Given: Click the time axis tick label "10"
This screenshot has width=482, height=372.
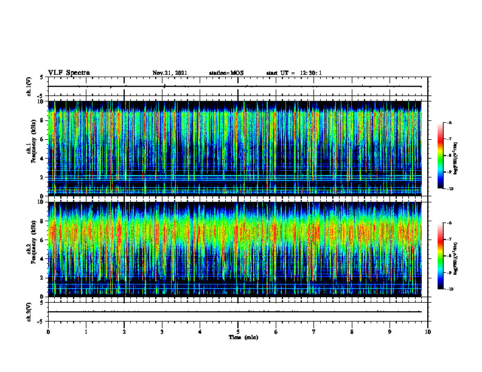Looking at the screenshot, I should [x=428, y=332].
